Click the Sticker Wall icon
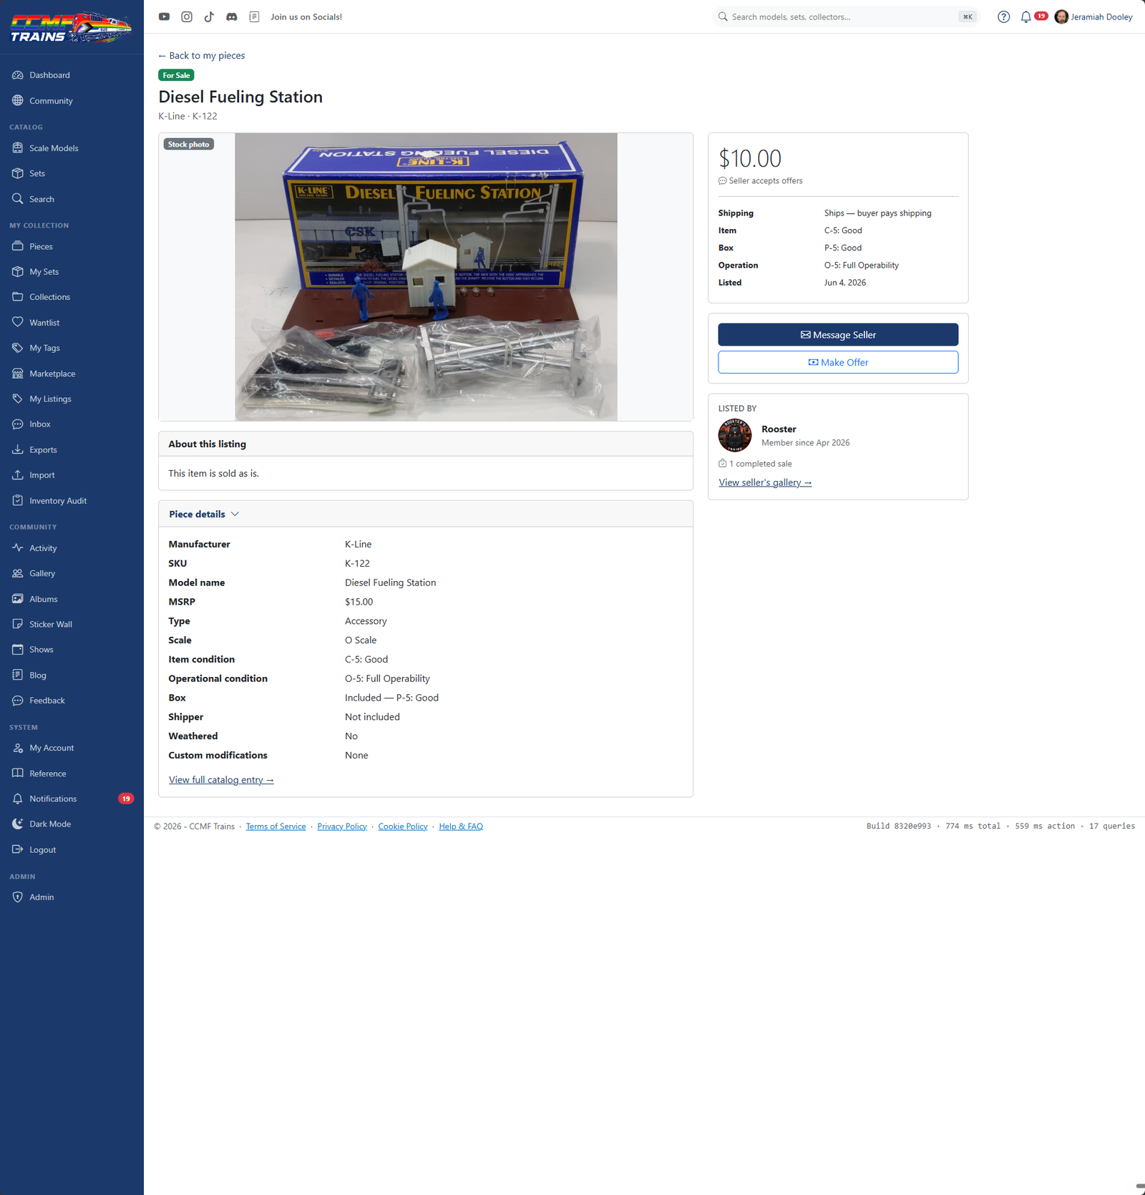1145x1195 pixels. 18,624
